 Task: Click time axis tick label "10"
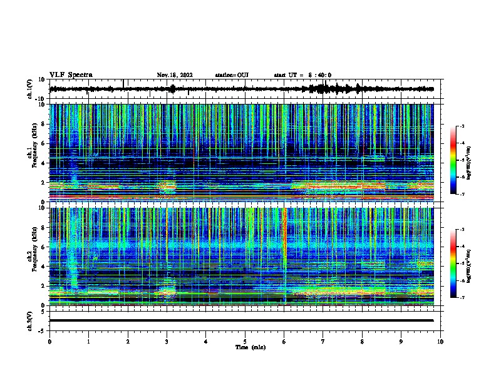[x=440, y=342]
